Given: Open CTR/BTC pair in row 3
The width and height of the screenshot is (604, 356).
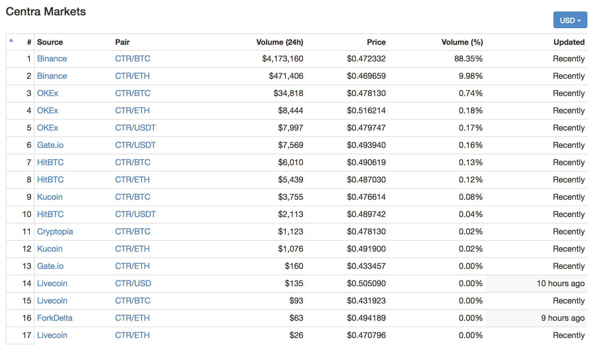Looking at the screenshot, I should [x=132, y=93].
